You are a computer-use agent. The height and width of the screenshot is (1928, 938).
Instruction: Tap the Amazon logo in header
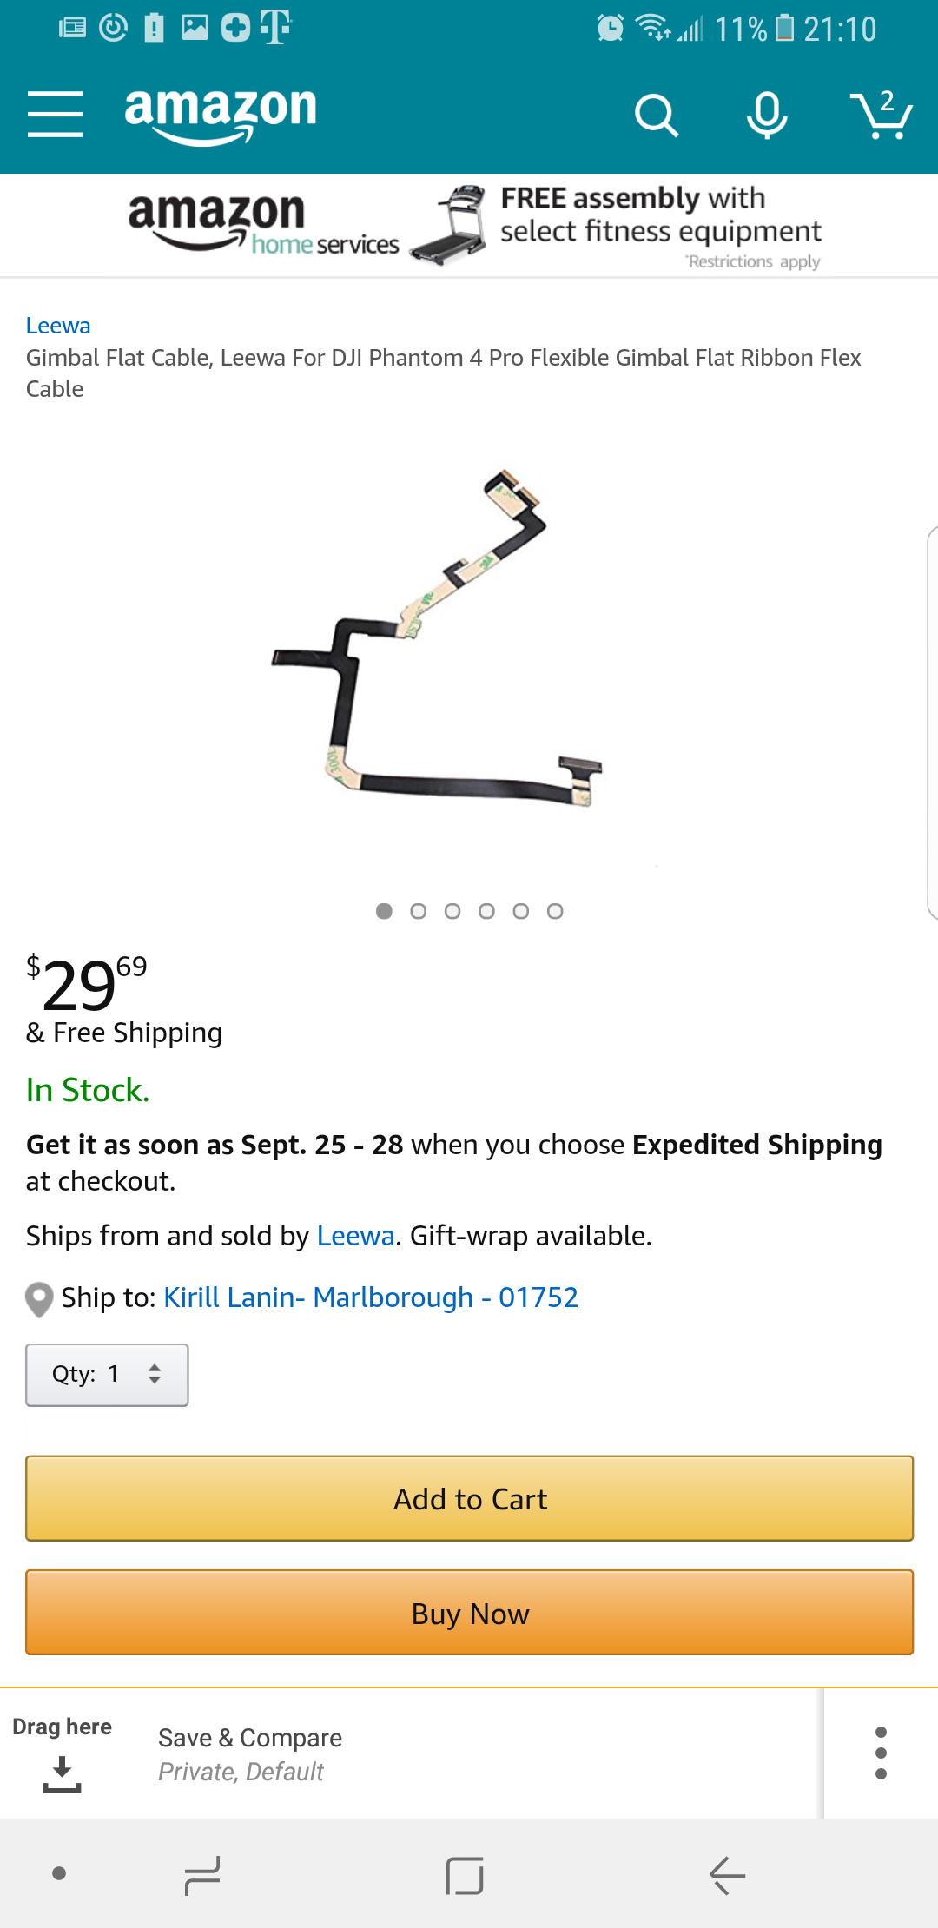pyautogui.click(x=221, y=115)
